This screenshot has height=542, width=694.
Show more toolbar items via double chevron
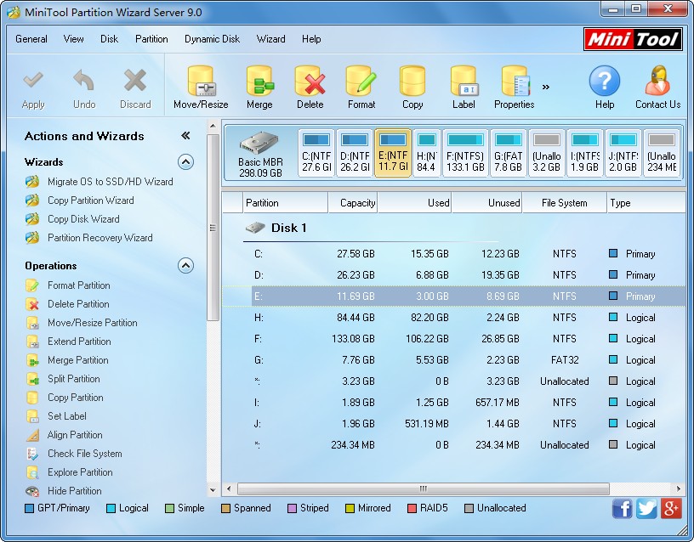click(x=546, y=88)
